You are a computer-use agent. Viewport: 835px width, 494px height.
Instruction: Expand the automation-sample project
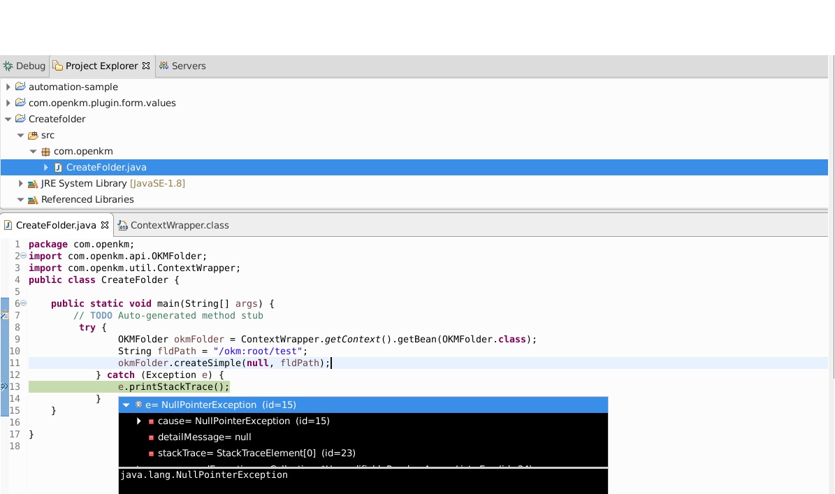pos(8,87)
